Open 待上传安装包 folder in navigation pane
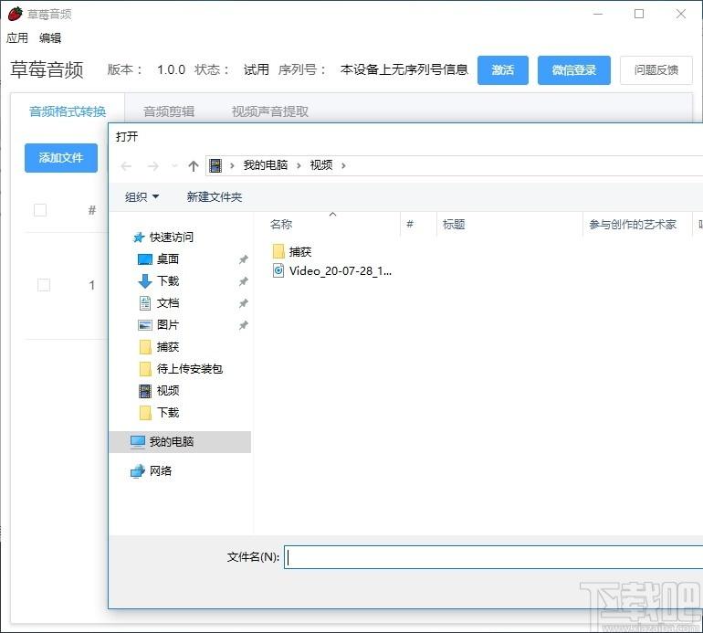 [x=190, y=369]
